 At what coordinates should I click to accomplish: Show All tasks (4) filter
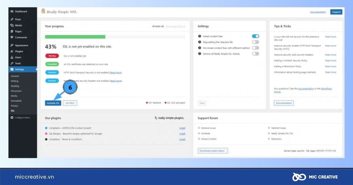[158, 26]
